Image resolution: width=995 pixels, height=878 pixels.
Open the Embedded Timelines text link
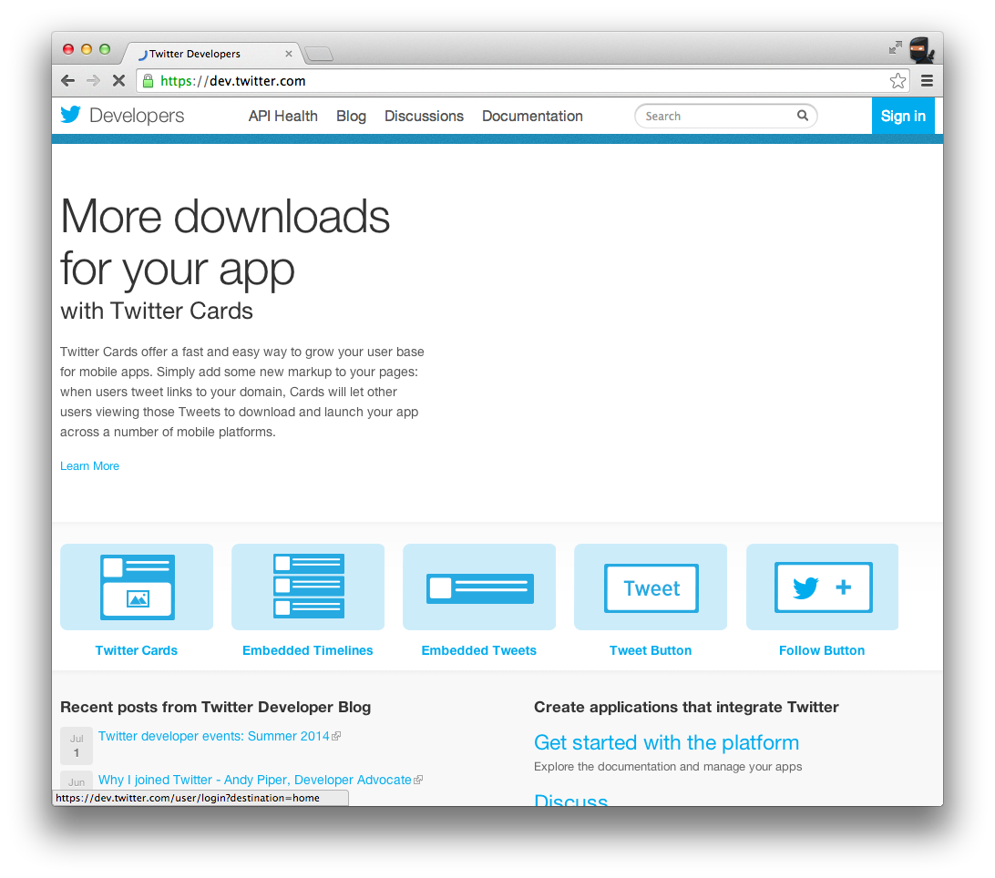308,650
